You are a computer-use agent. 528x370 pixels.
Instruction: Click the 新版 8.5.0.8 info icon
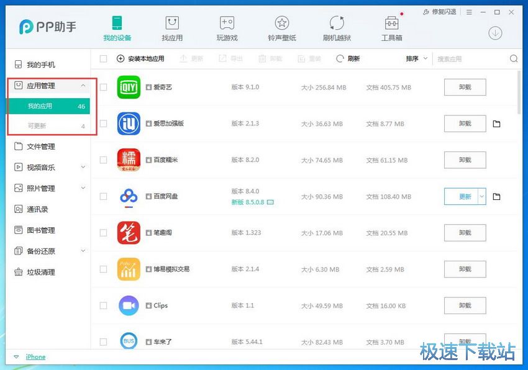[270, 202]
